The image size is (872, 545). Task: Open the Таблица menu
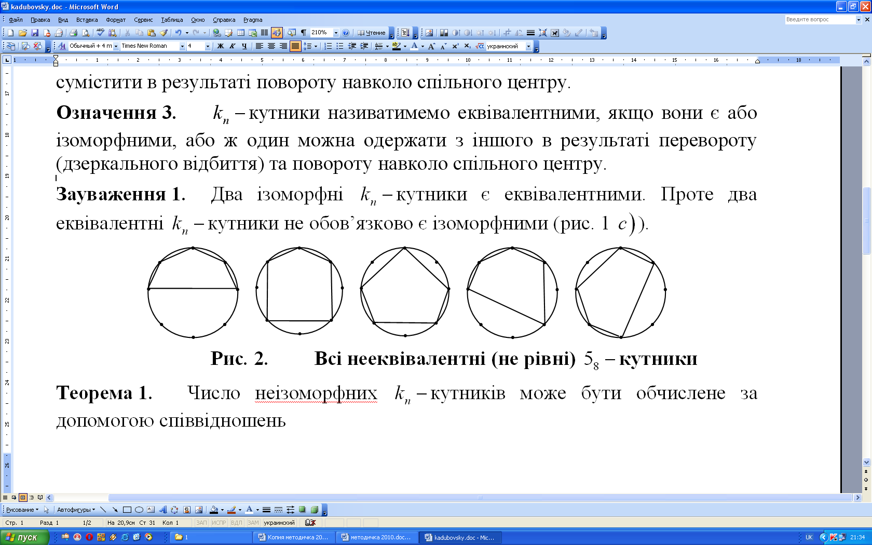coord(172,20)
